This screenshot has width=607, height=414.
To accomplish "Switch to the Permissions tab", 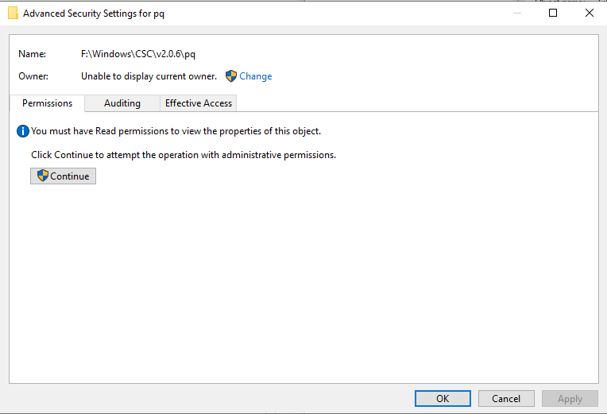I will click(47, 103).
